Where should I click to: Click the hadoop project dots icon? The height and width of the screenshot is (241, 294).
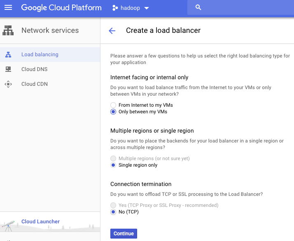point(115,8)
